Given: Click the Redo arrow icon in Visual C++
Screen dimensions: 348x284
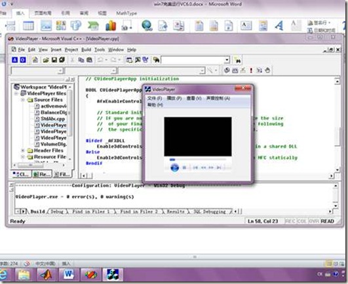Looking at the screenshot, I should click(113, 60).
